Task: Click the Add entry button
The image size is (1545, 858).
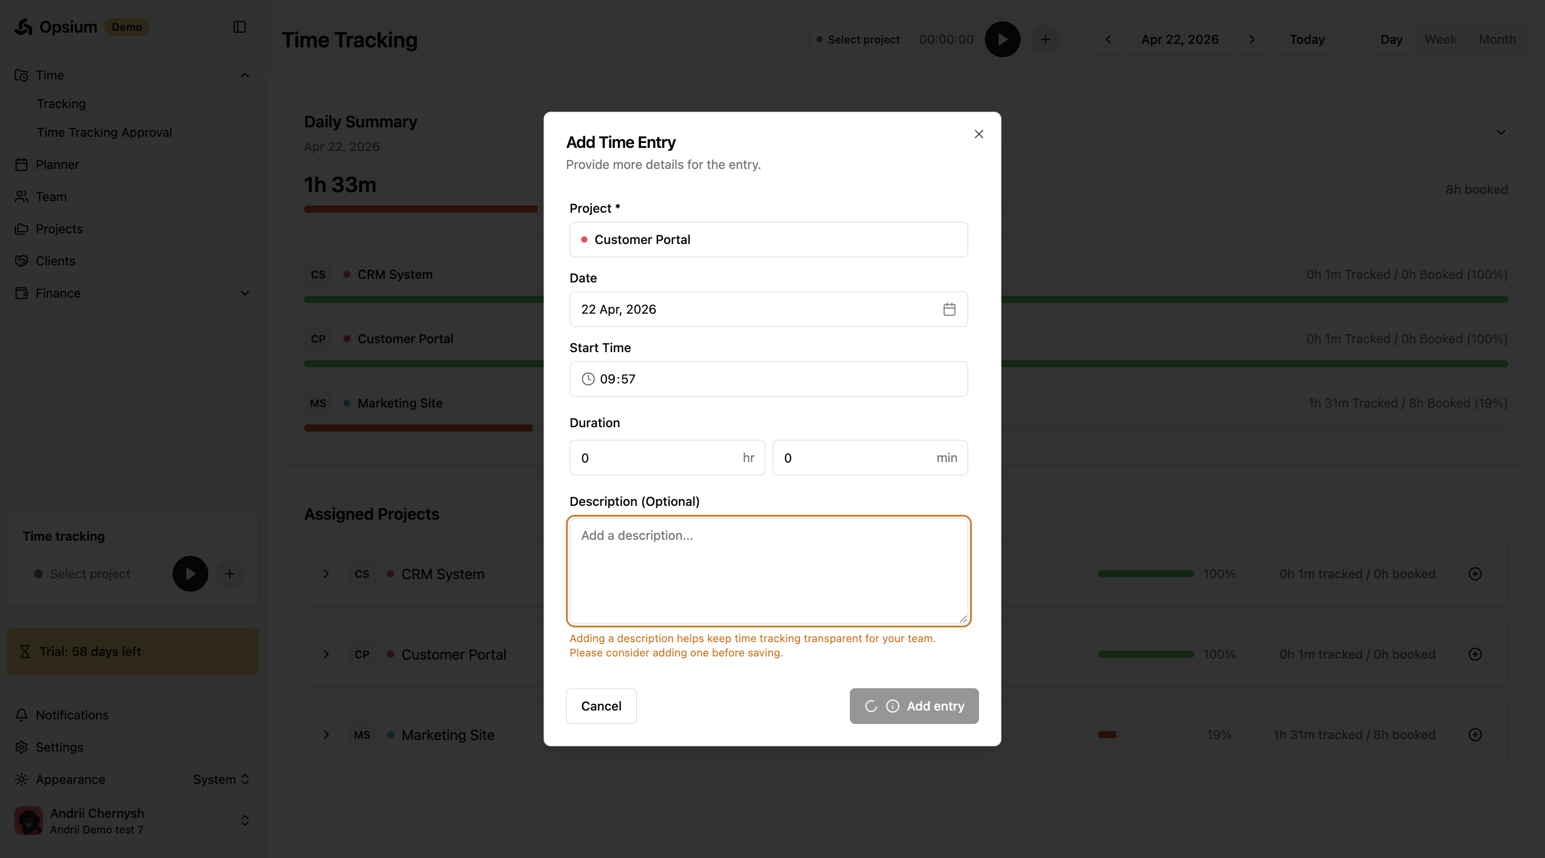Action: 913,706
